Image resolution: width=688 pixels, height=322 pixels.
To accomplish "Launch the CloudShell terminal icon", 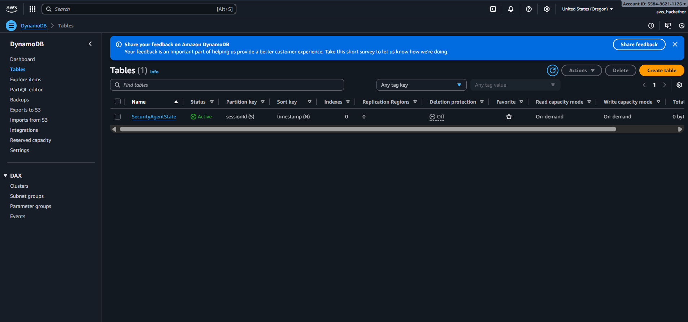I will coord(493,9).
